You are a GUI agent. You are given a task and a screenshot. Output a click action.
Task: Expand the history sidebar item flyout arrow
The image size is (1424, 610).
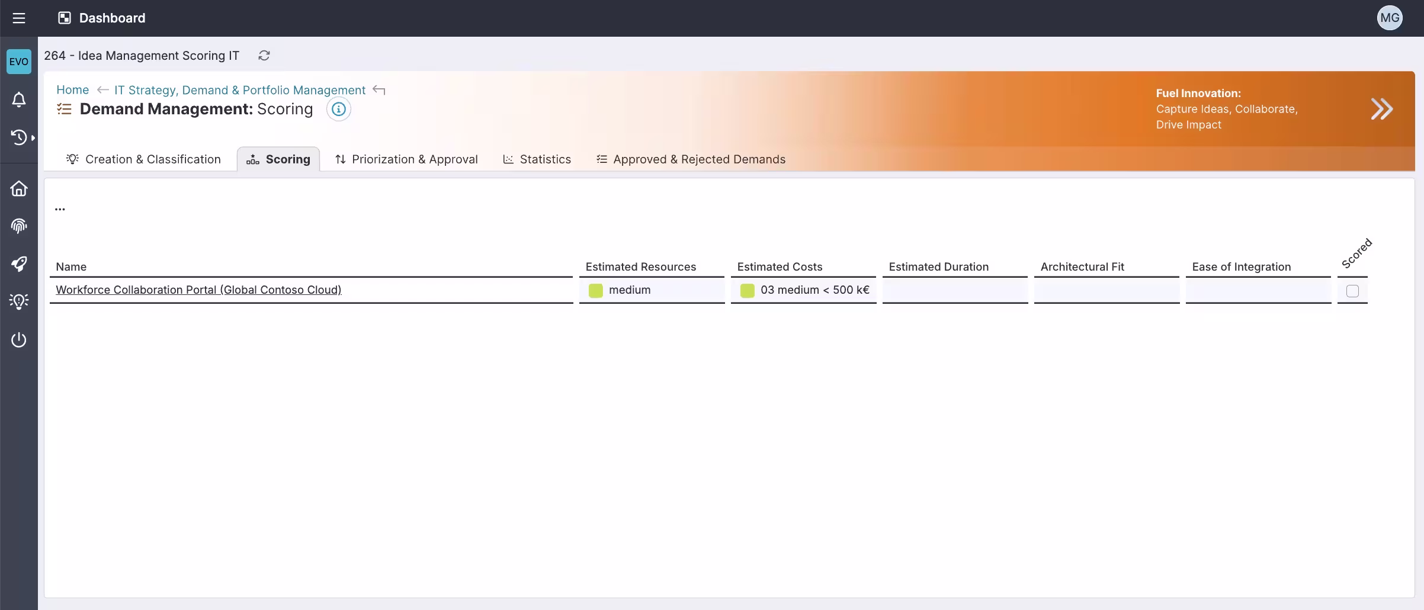(33, 137)
